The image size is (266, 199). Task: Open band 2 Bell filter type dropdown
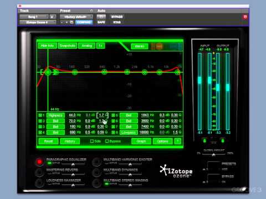(x=55, y=121)
